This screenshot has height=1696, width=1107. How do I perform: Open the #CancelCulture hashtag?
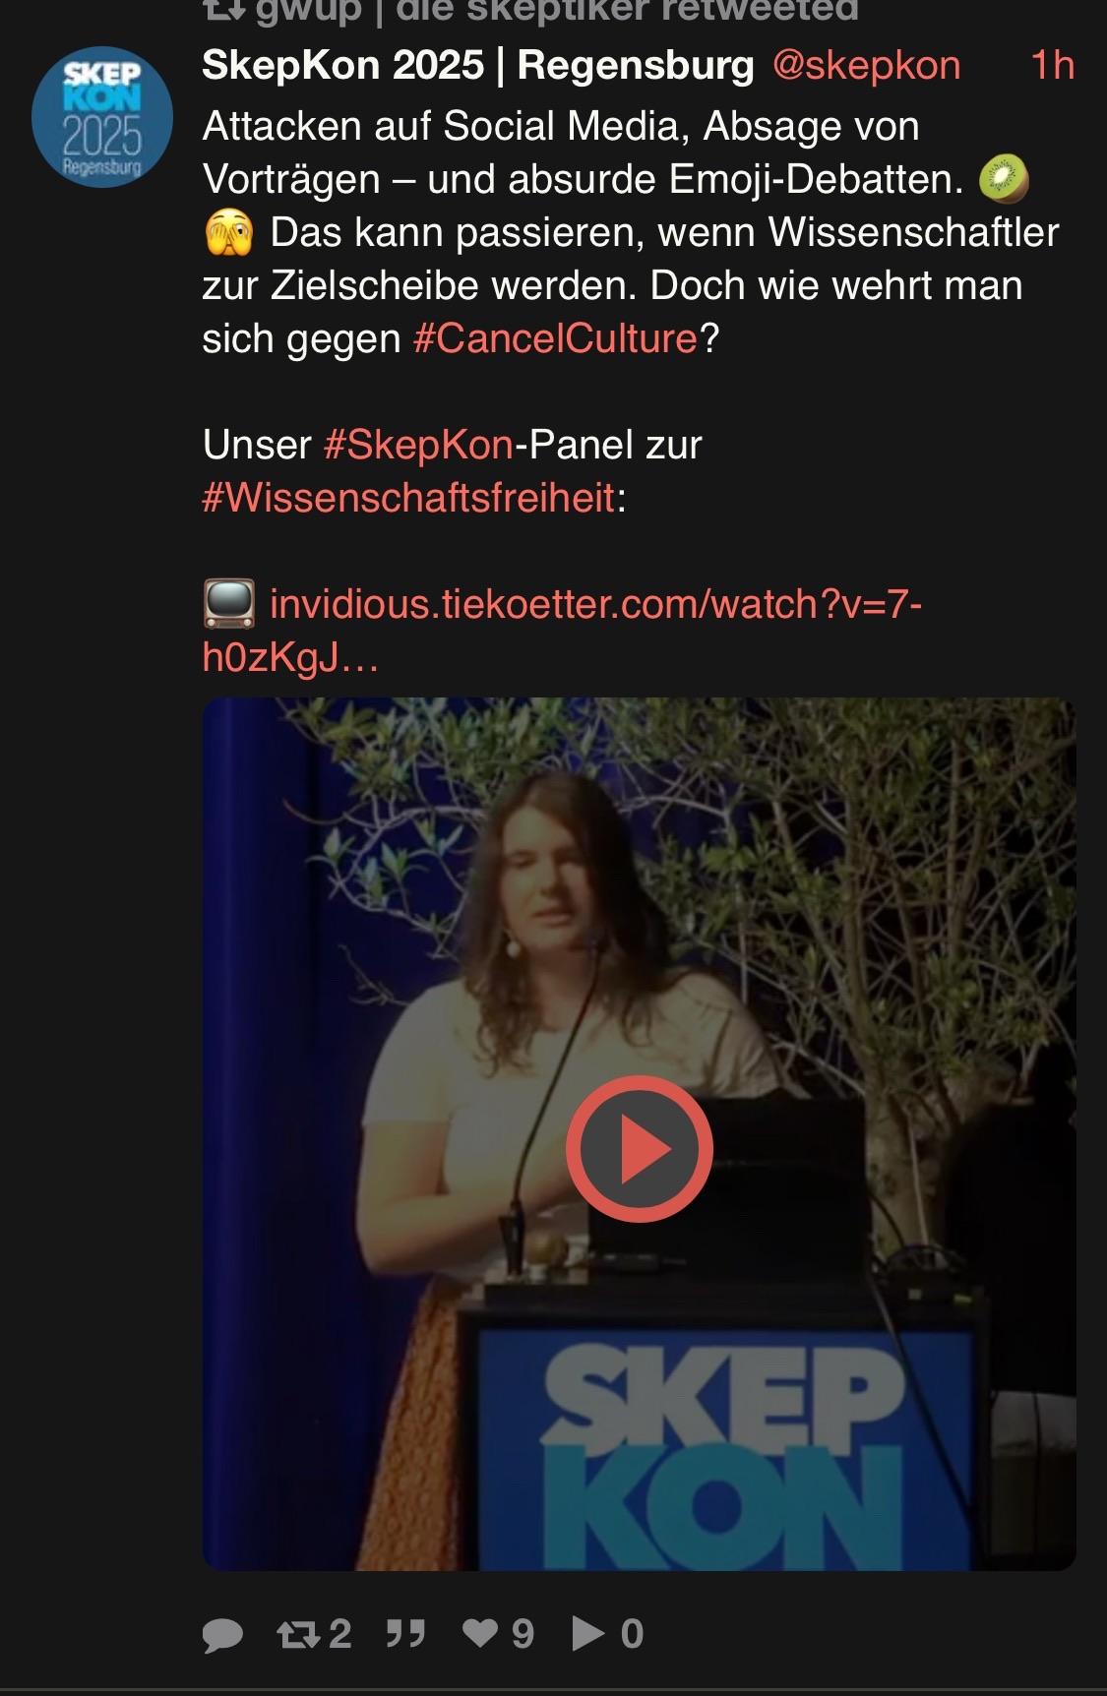[x=555, y=338]
